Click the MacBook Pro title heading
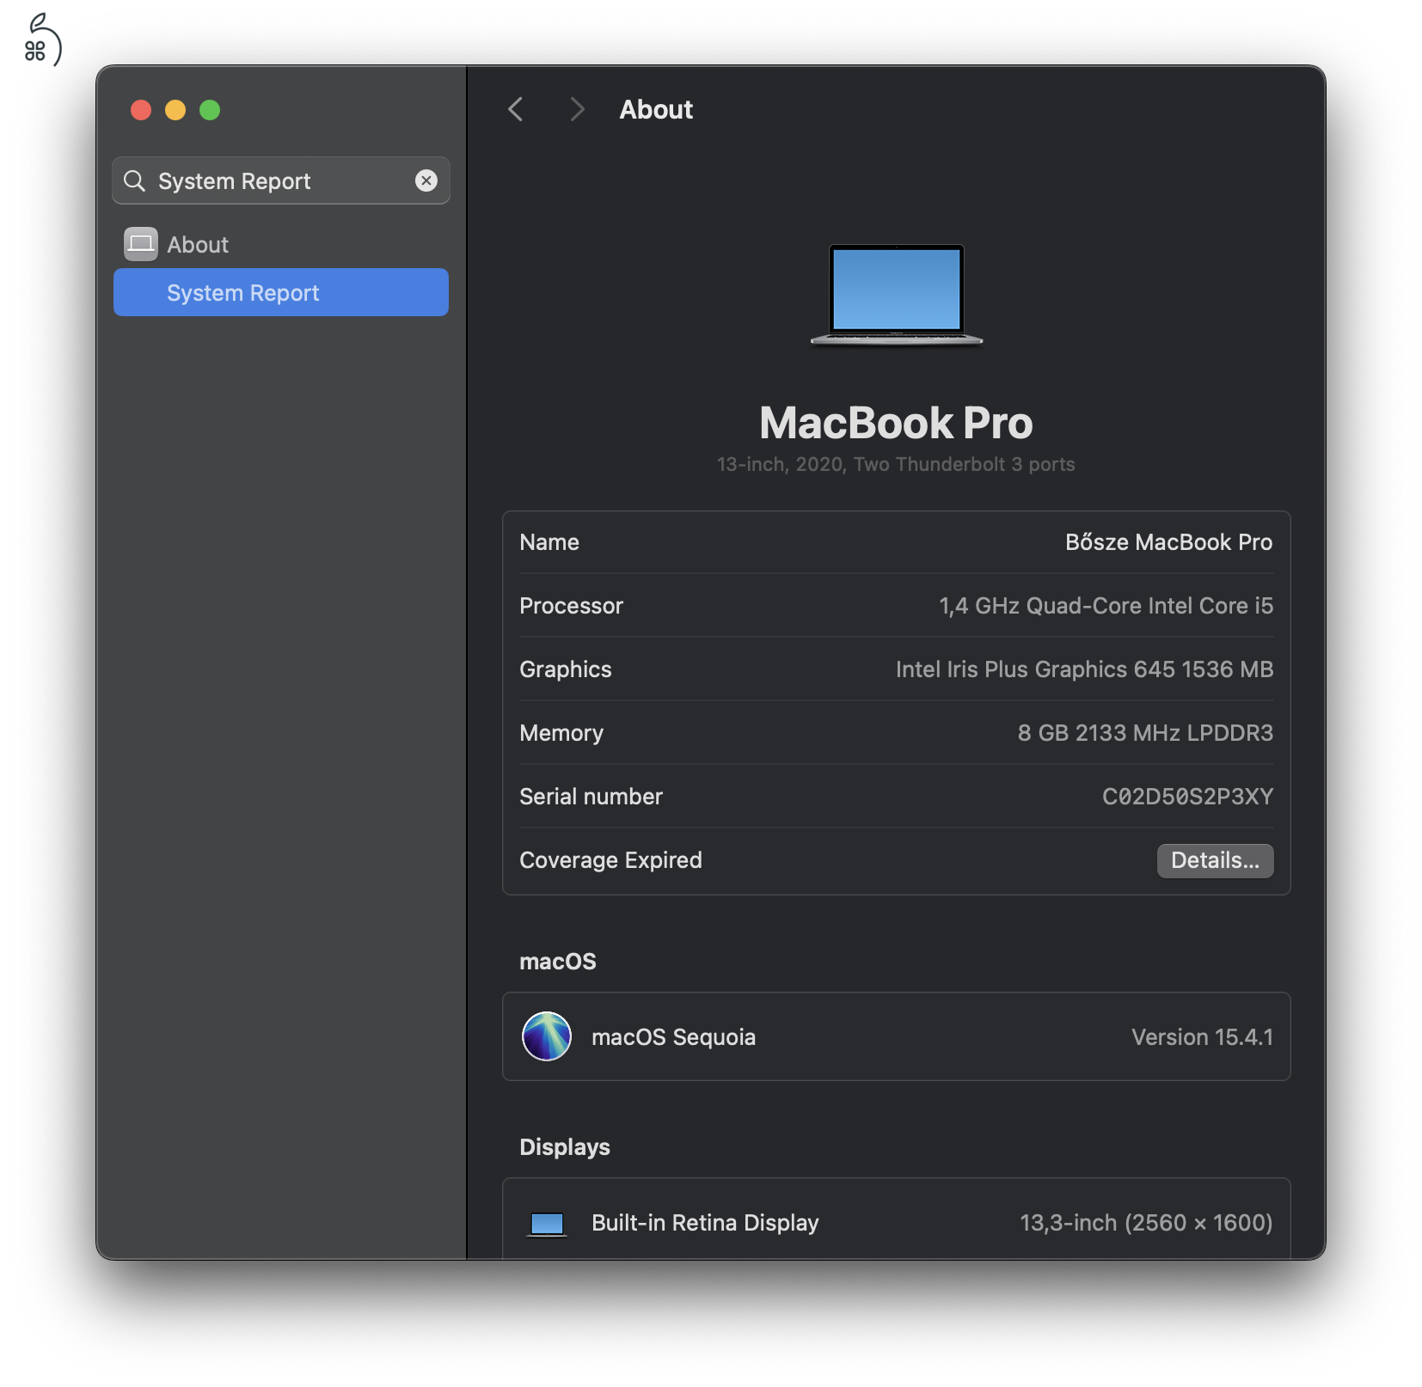This screenshot has width=1422, height=1387. point(896,423)
